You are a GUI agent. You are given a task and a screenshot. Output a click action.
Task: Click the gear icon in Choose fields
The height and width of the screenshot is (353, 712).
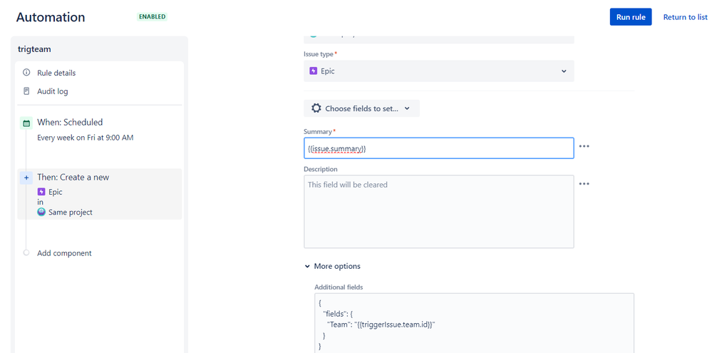[x=316, y=108]
